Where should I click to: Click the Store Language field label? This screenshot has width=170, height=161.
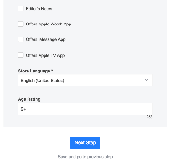coord(34,71)
